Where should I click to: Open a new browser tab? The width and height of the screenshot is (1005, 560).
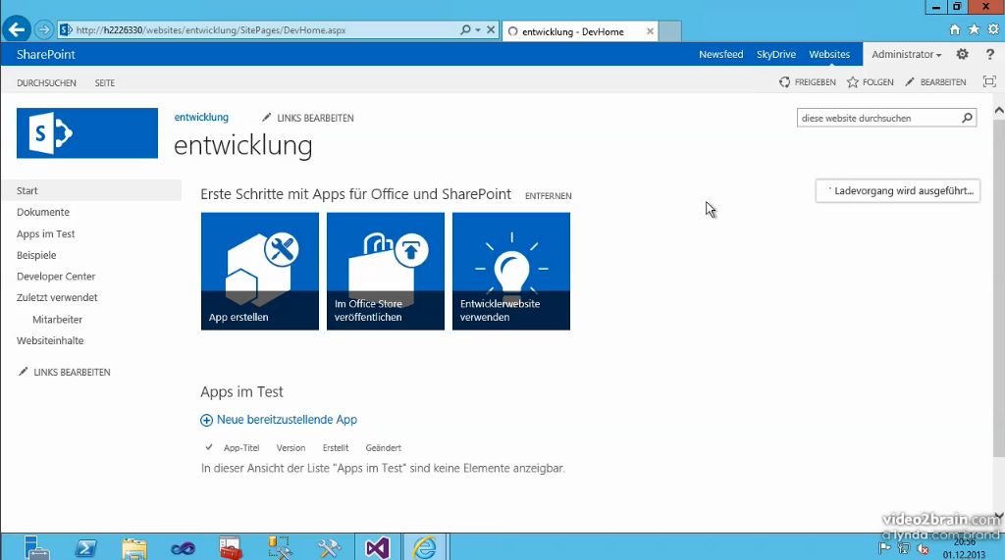(x=669, y=31)
